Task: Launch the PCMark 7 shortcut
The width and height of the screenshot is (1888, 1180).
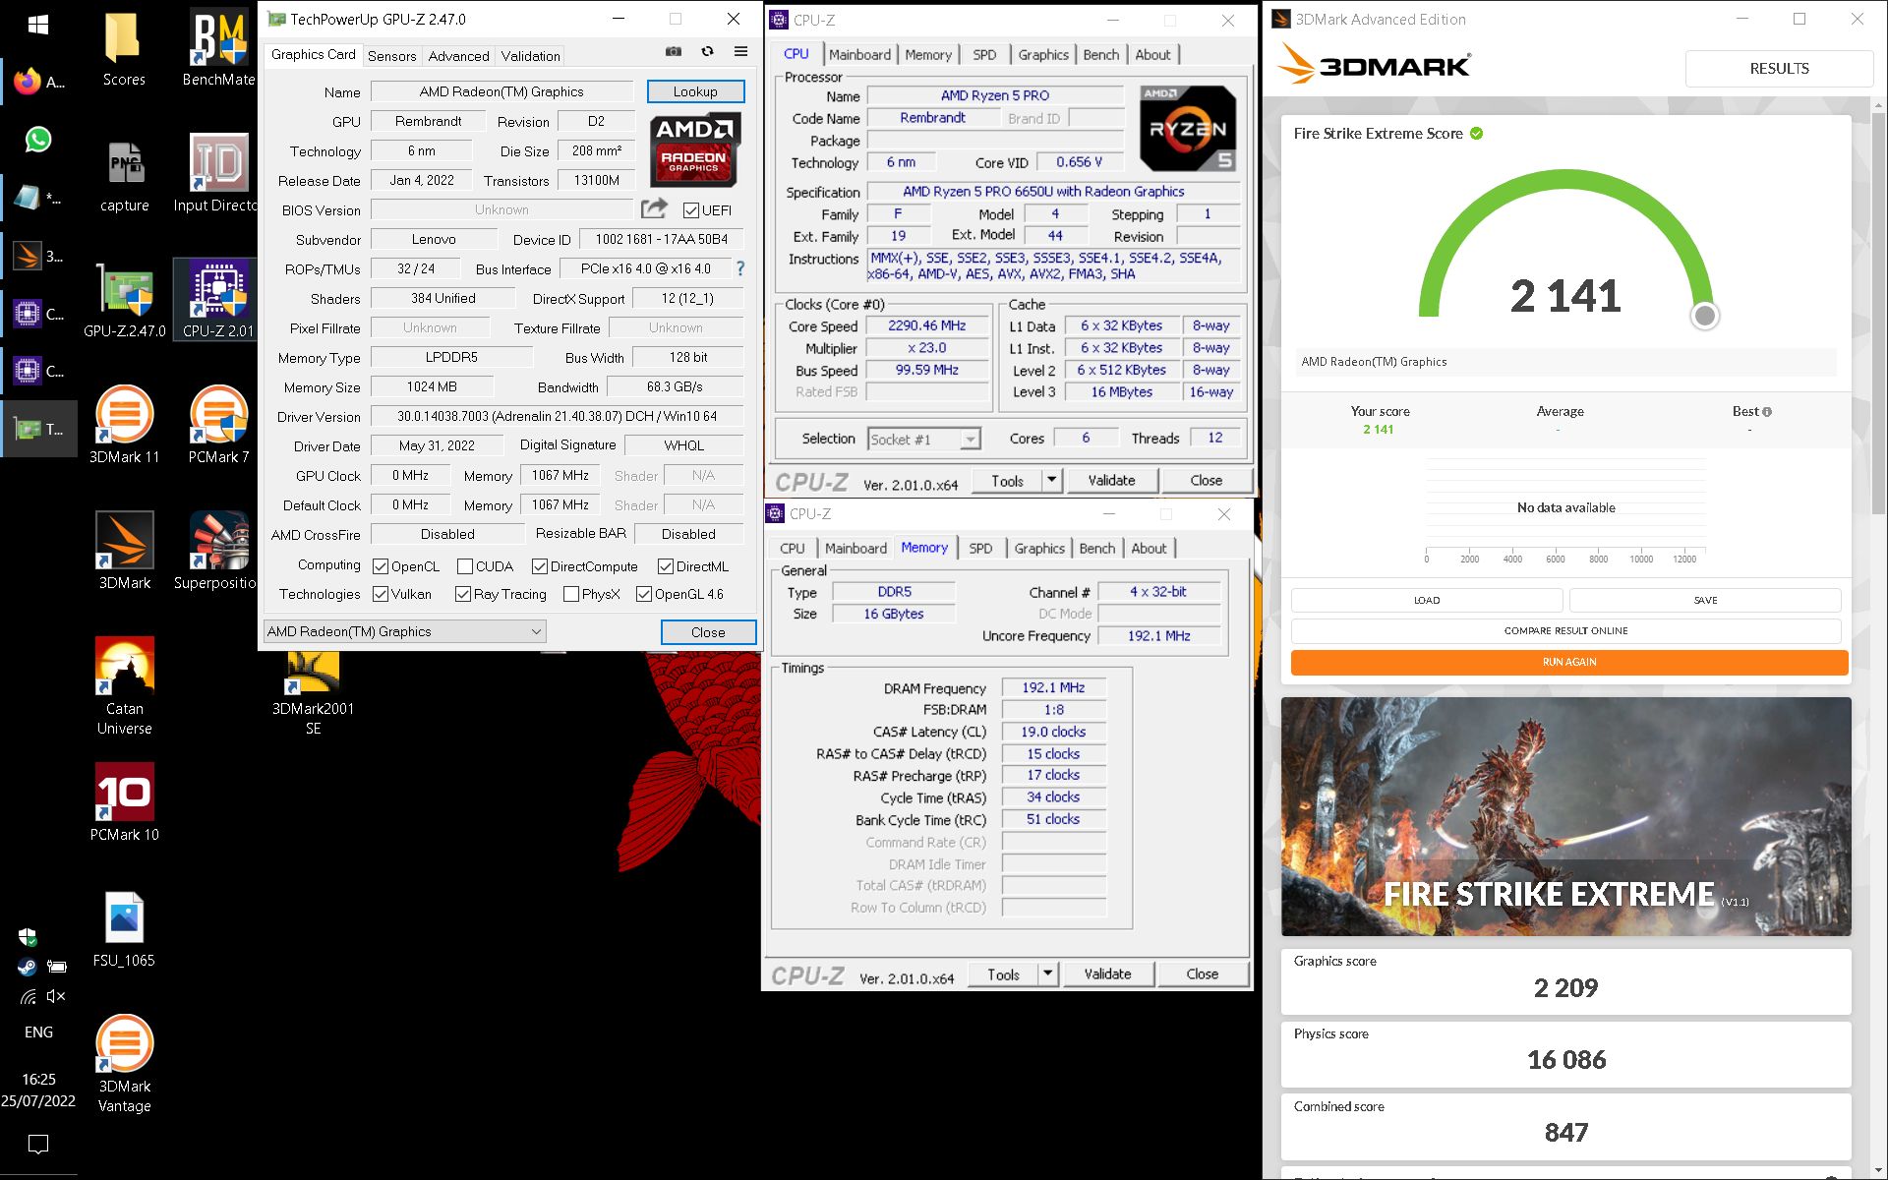Action: (x=218, y=426)
